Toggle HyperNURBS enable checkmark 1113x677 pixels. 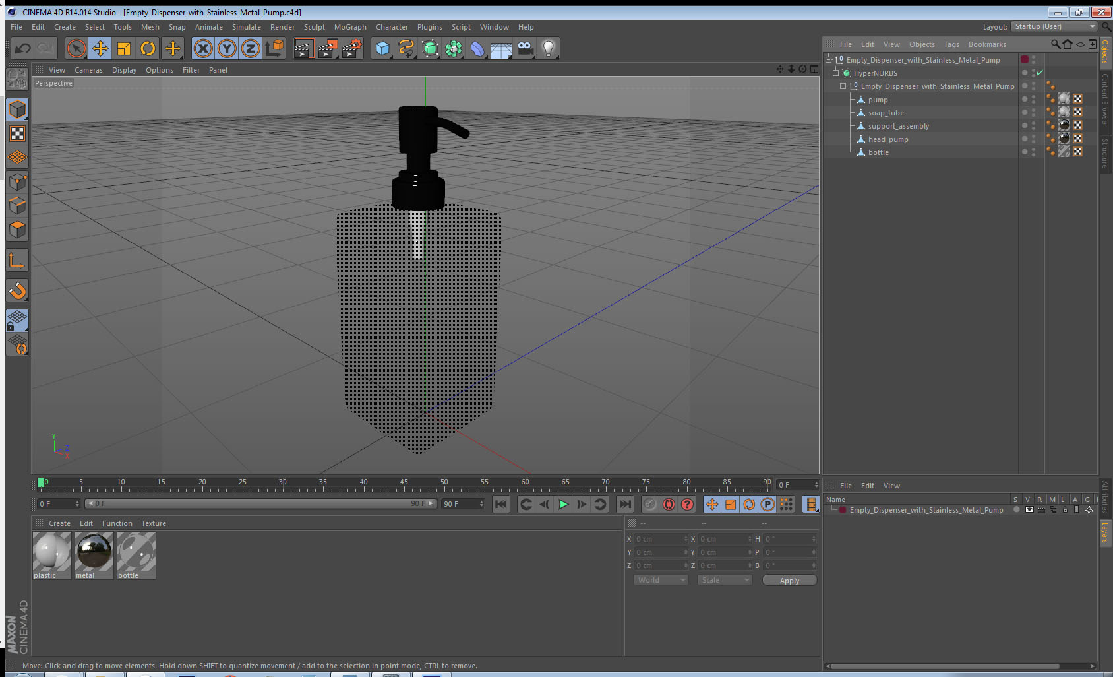[x=1040, y=73]
